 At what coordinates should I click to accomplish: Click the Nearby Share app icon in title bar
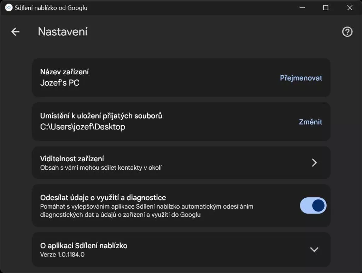[8, 8]
